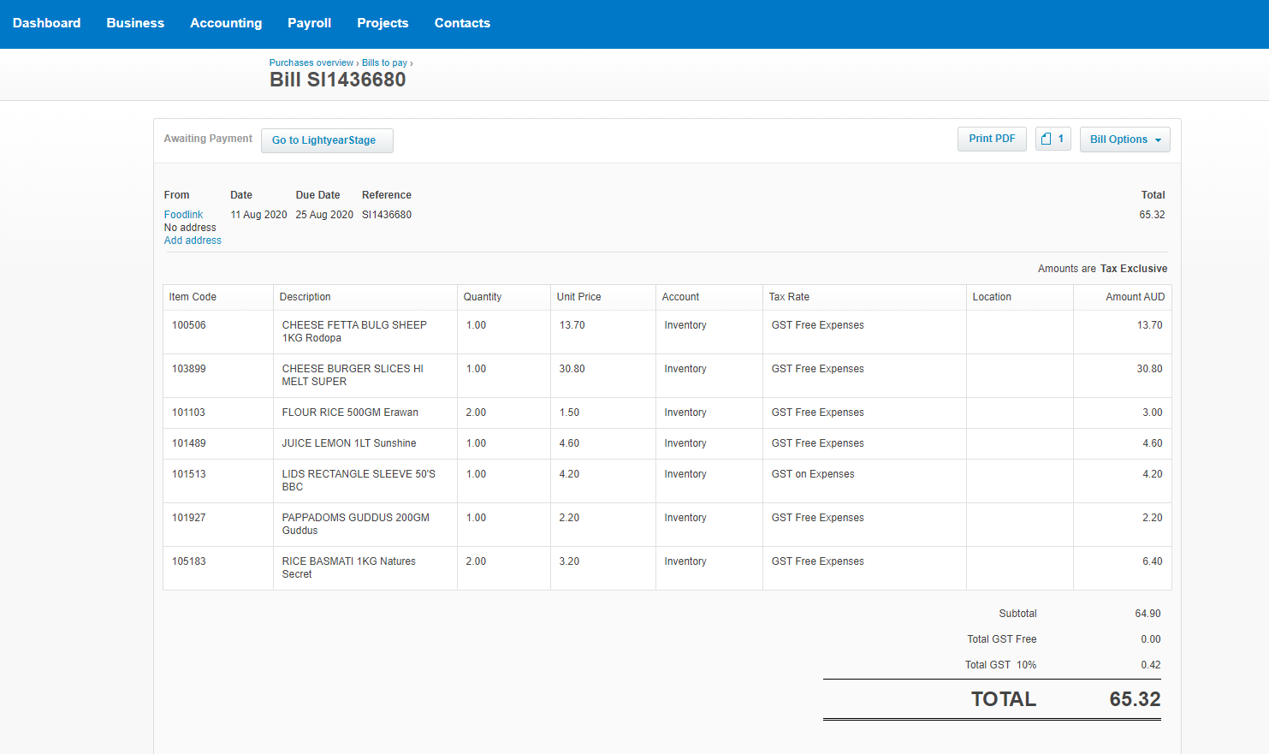Click the Total GST 10% amount 0.42
This screenshot has width=1269, height=754.
tap(1151, 665)
